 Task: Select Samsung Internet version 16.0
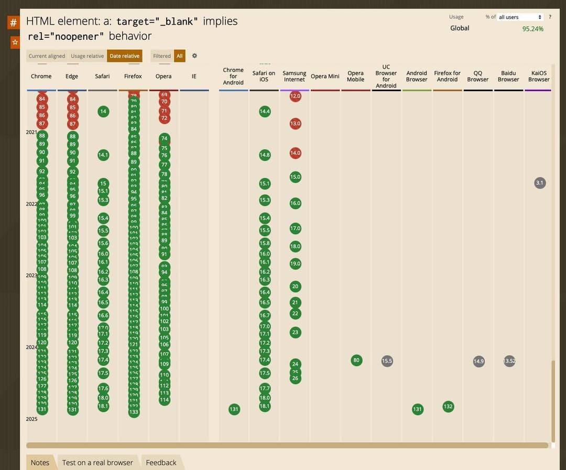click(x=295, y=203)
